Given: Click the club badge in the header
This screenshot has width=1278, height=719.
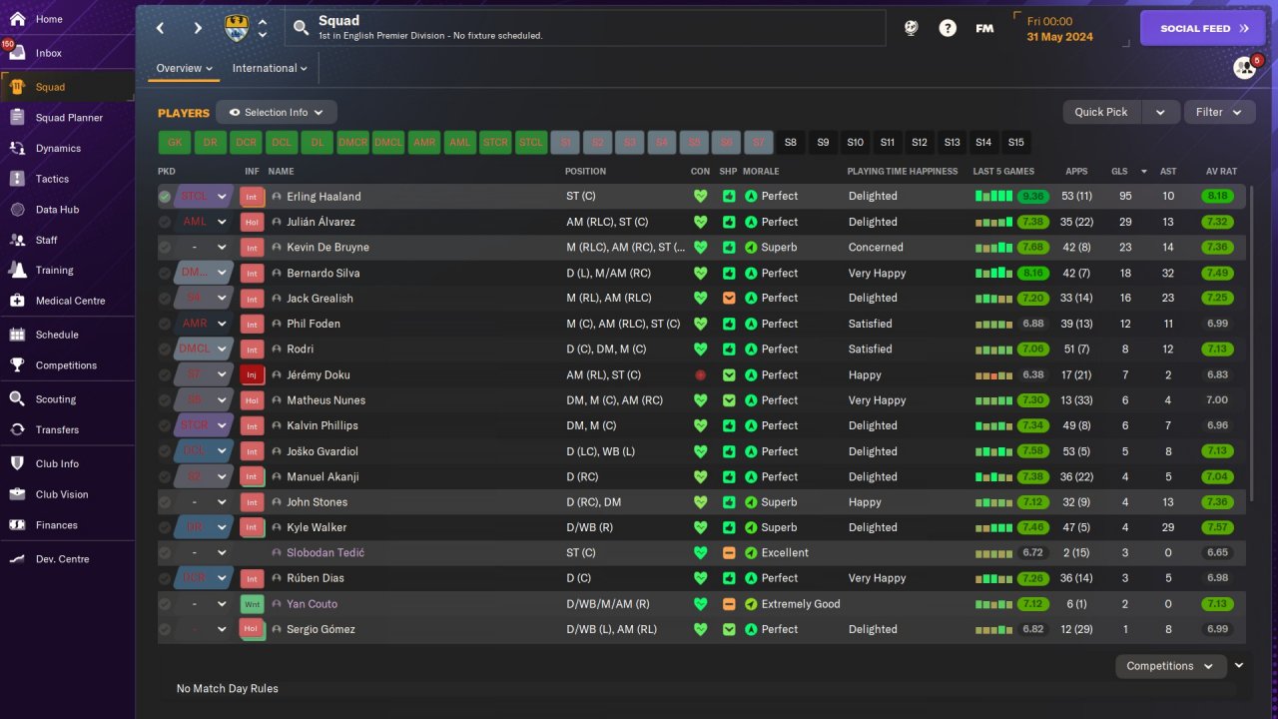Looking at the screenshot, I should pyautogui.click(x=238, y=28).
